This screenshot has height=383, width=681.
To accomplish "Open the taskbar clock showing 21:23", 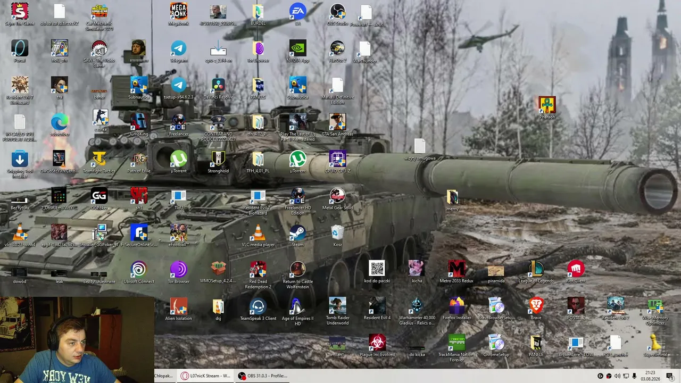I will 650,376.
